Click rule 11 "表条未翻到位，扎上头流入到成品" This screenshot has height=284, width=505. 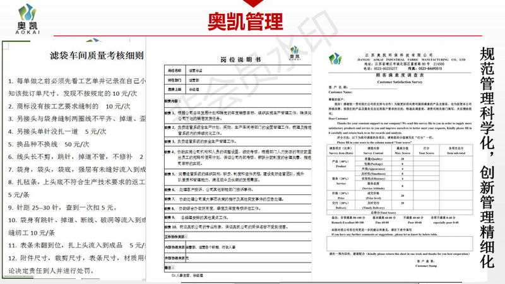click(76, 246)
